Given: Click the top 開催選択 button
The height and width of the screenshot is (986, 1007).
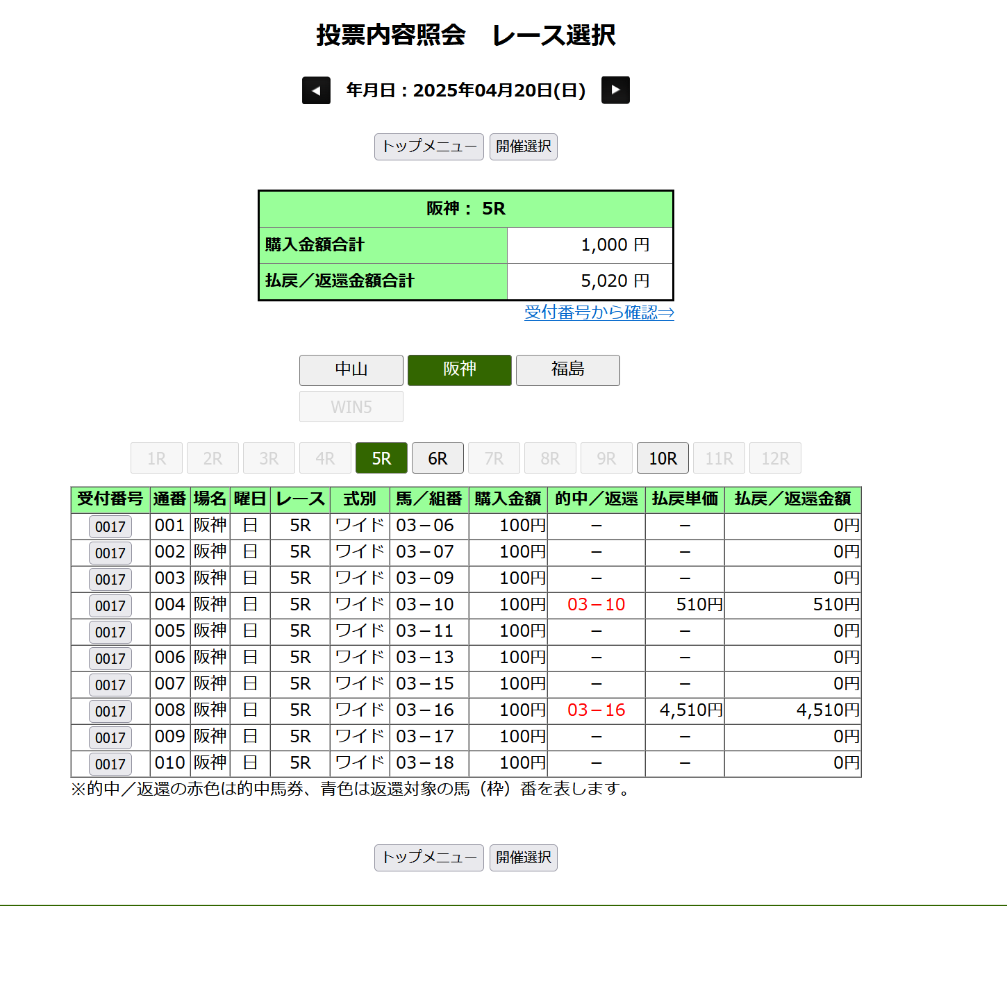Looking at the screenshot, I should pos(523,147).
